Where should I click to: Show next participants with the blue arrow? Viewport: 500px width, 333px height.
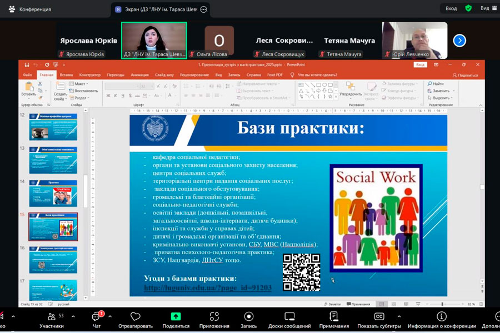point(459,41)
